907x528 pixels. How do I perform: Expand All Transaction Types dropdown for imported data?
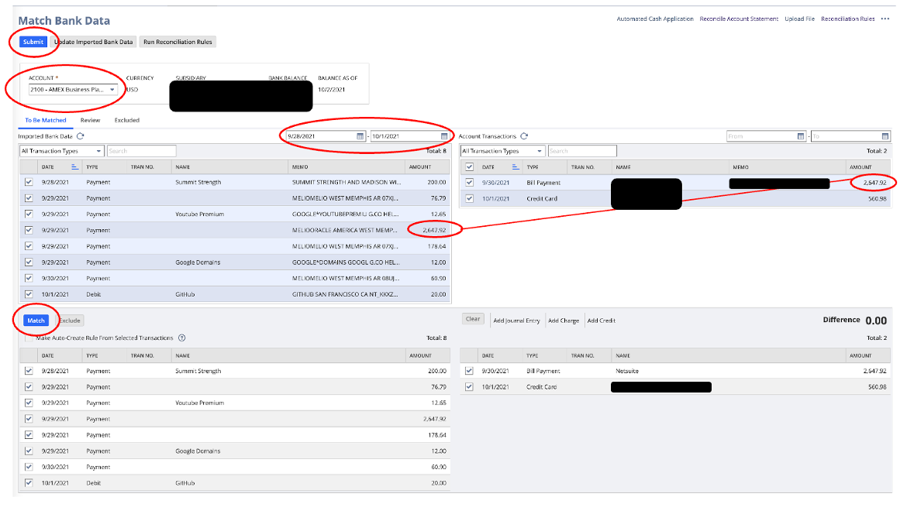[x=61, y=151]
